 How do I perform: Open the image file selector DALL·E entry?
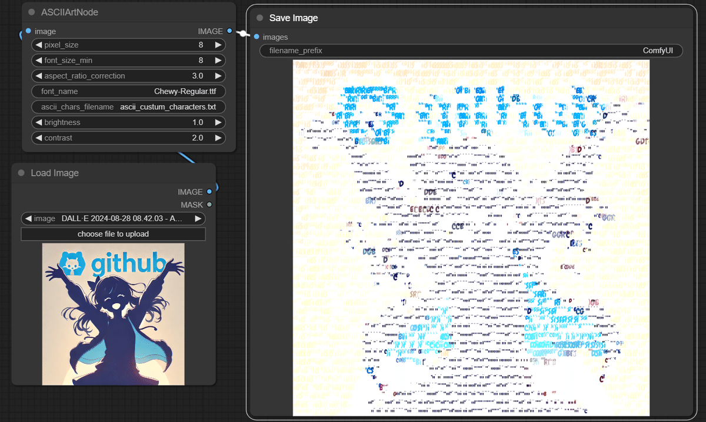(x=114, y=219)
